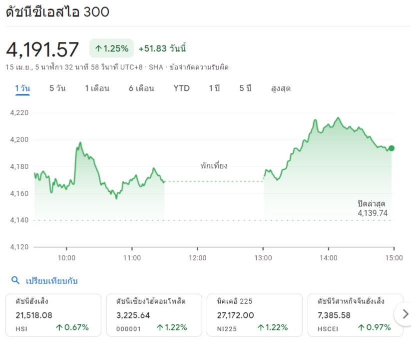Open the ข้อจำกัดความรับผิด disclaimer link
Screen dimensions: 411x340
[x=199, y=67]
